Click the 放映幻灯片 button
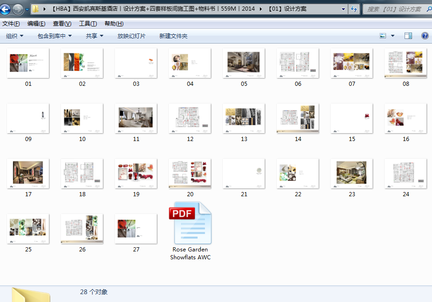The image size is (432, 302). point(132,36)
